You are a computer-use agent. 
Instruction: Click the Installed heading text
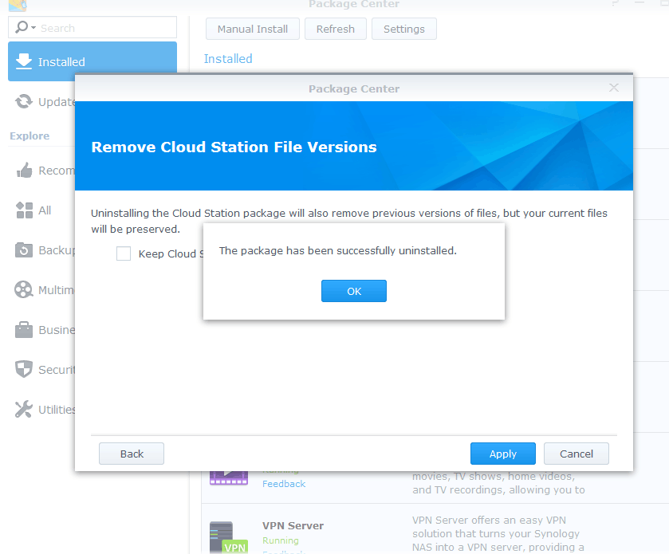point(228,58)
